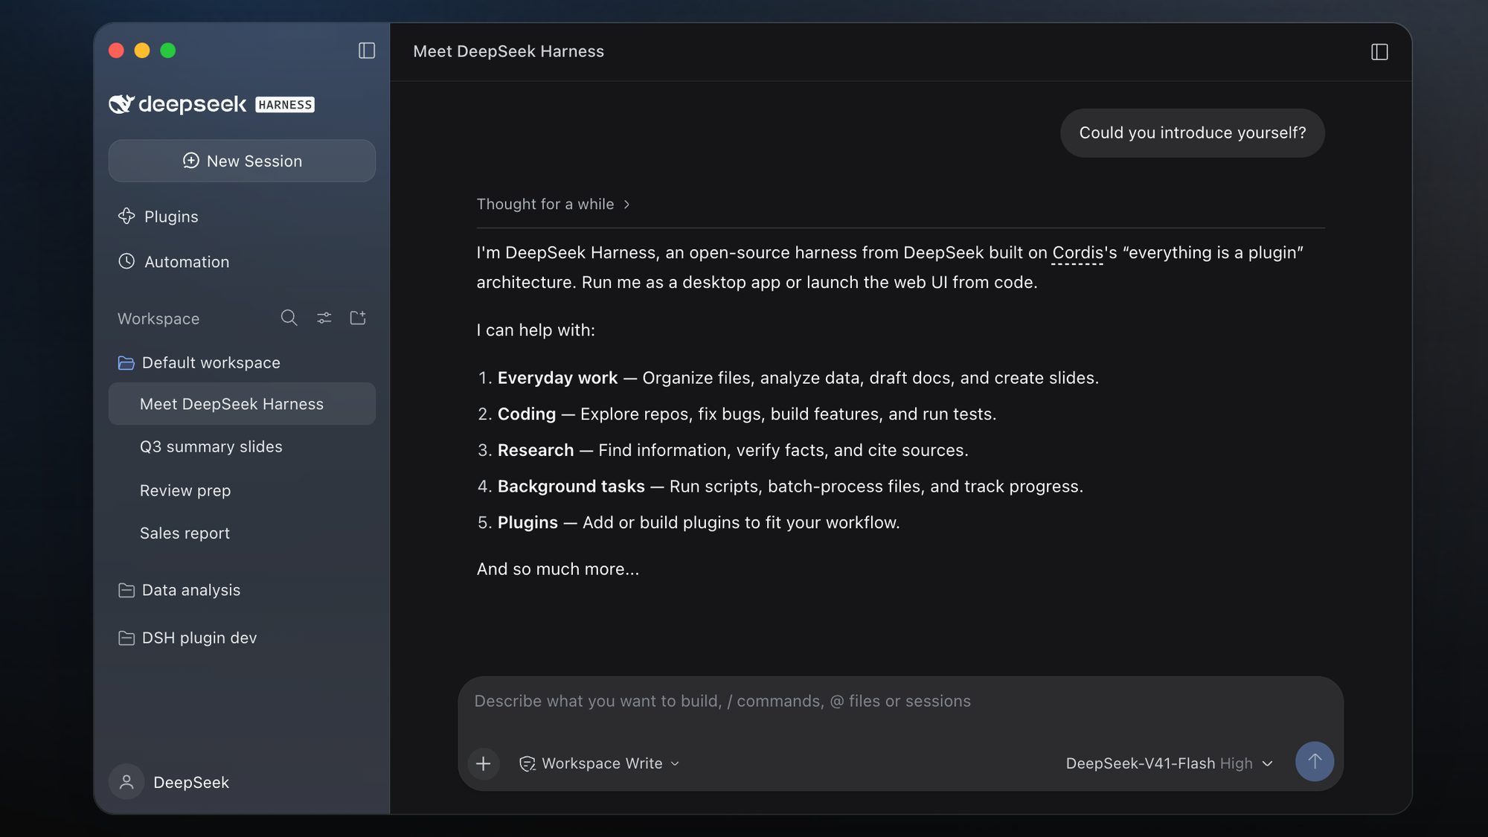Click the 'And so much more...' text
This screenshot has height=837, width=1488.
[x=557, y=569]
